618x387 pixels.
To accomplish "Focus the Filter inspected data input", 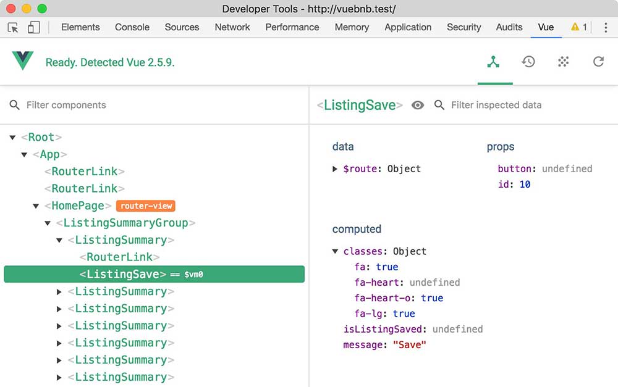I will pos(496,105).
